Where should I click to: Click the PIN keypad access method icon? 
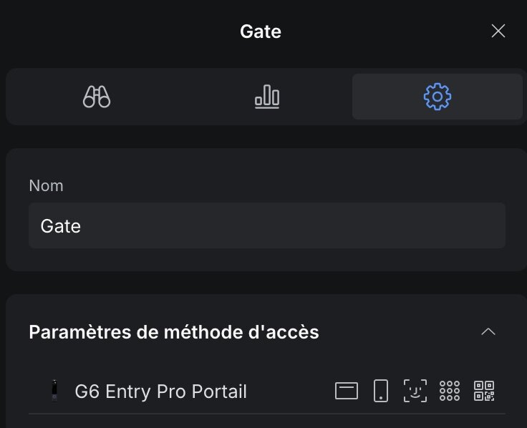click(450, 391)
